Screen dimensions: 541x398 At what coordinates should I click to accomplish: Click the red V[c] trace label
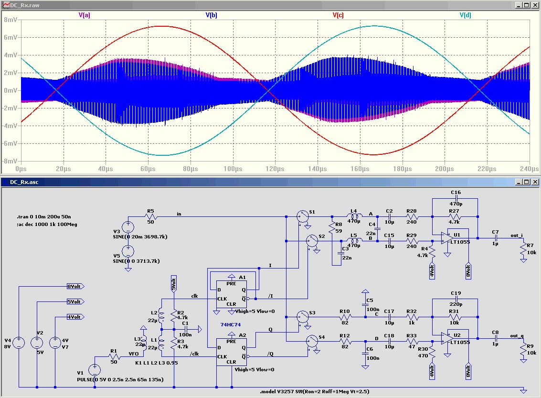(x=338, y=15)
